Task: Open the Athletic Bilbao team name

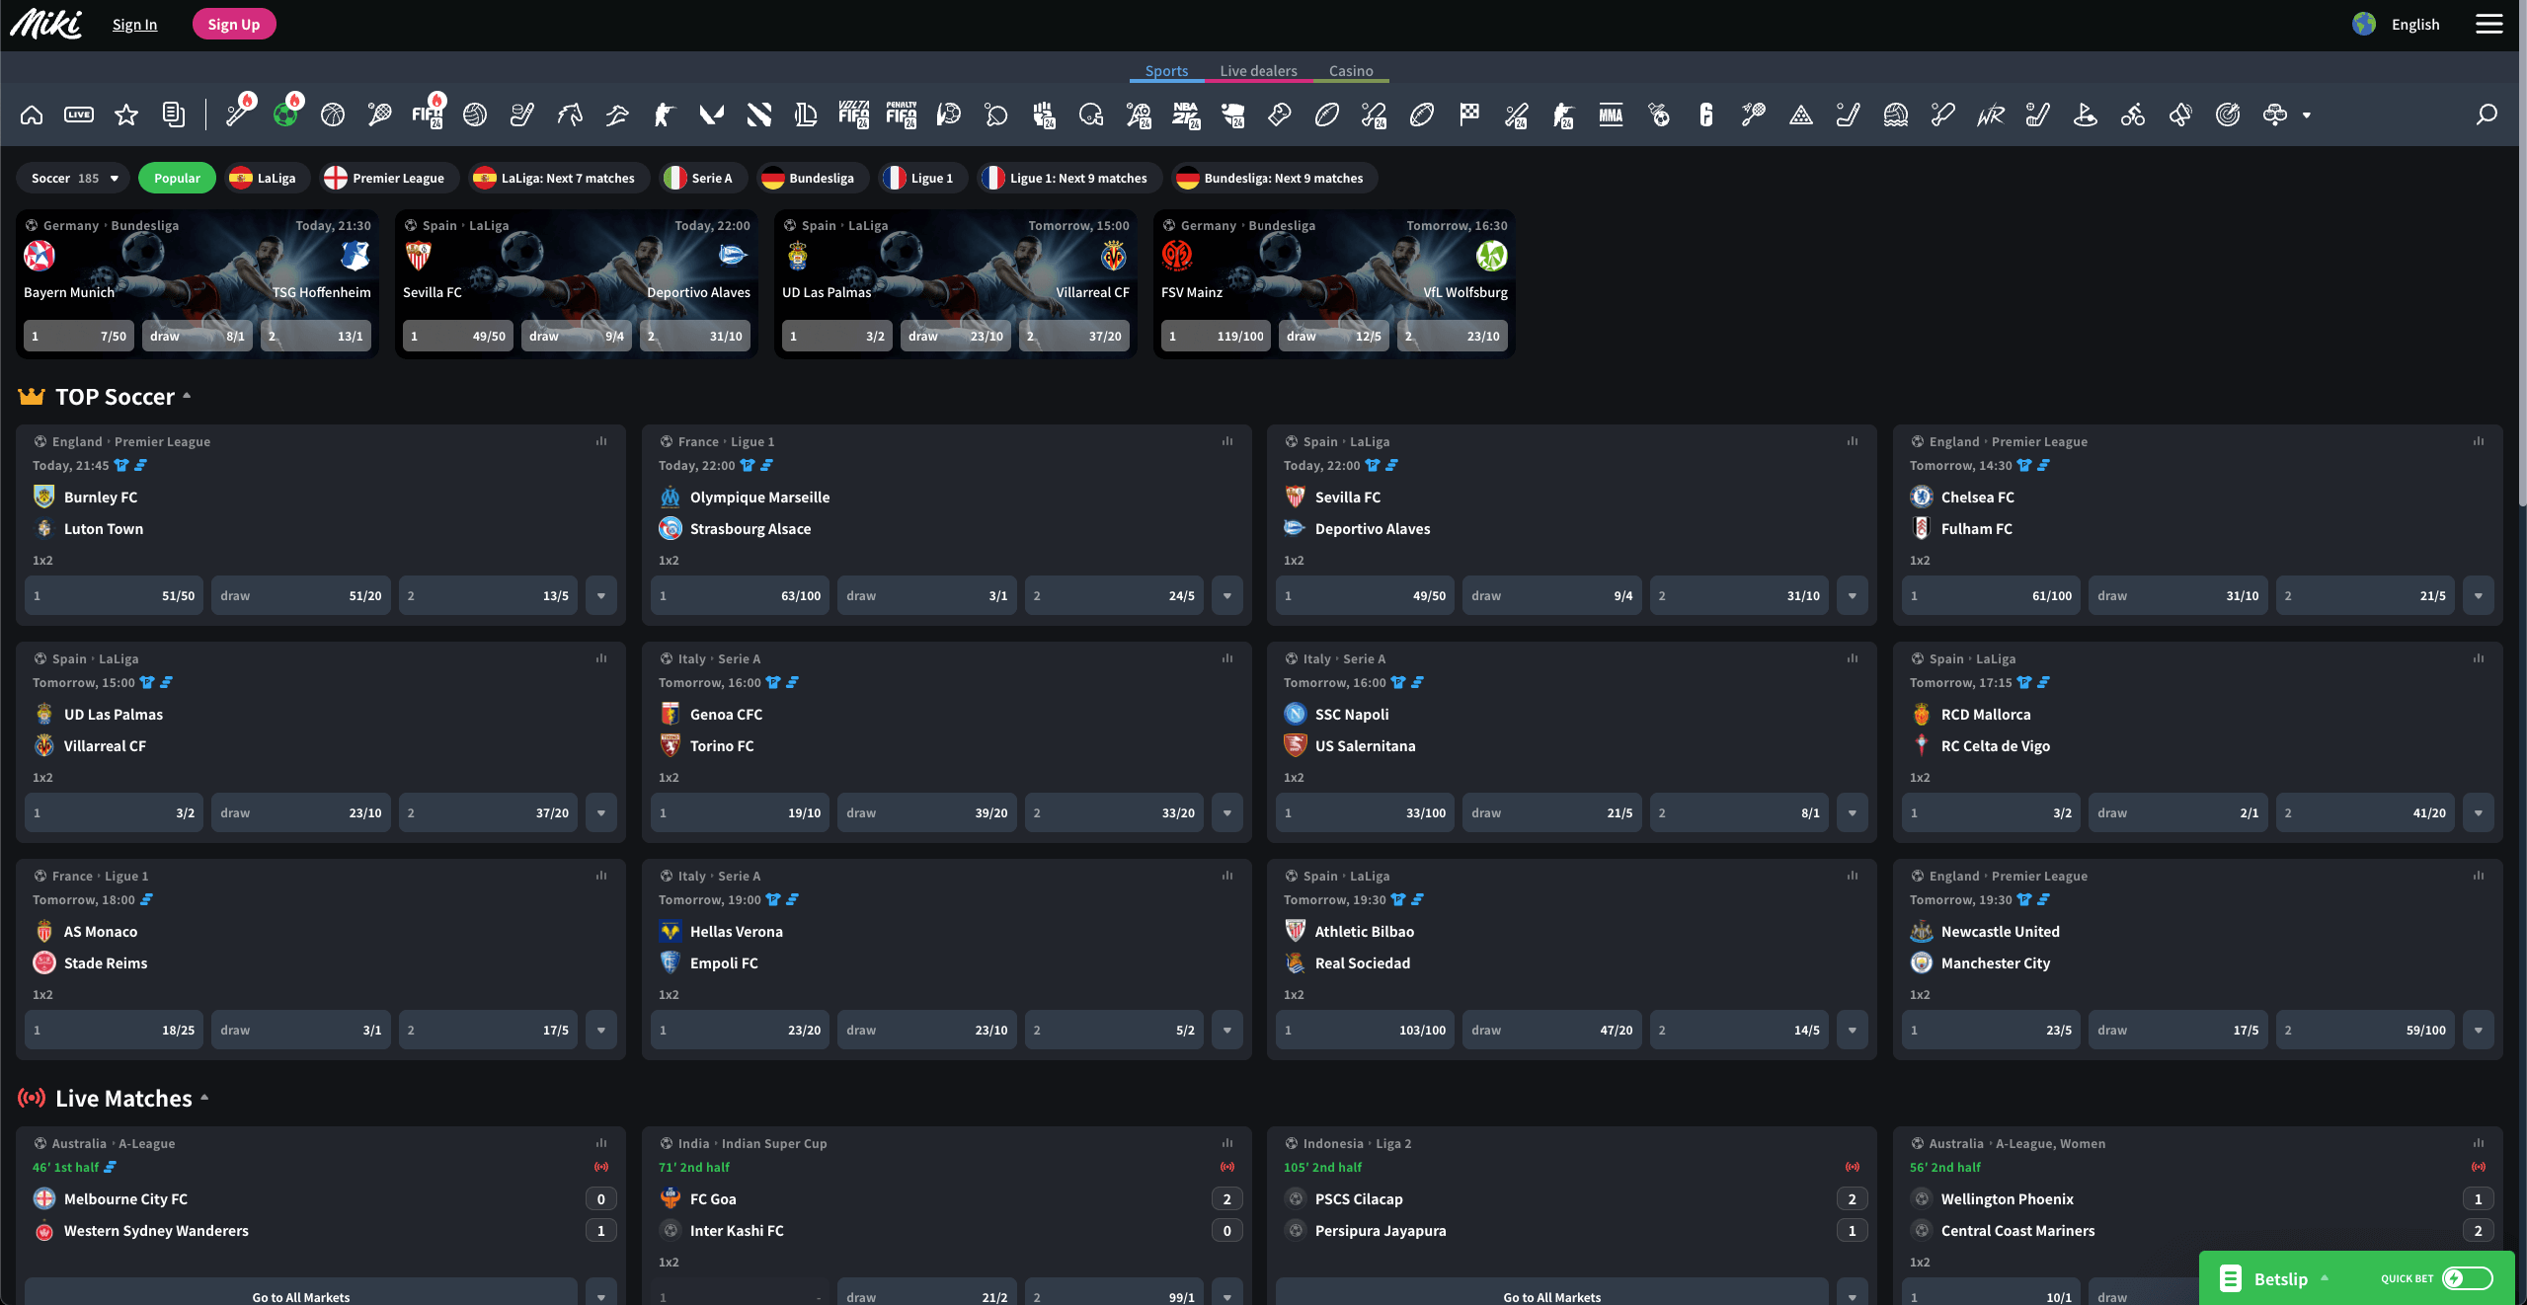Action: (x=1364, y=932)
